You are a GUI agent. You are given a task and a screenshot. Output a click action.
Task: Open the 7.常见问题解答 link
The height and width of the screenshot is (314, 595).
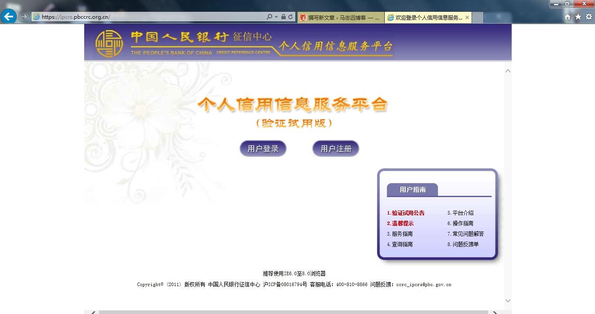[x=466, y=234]
